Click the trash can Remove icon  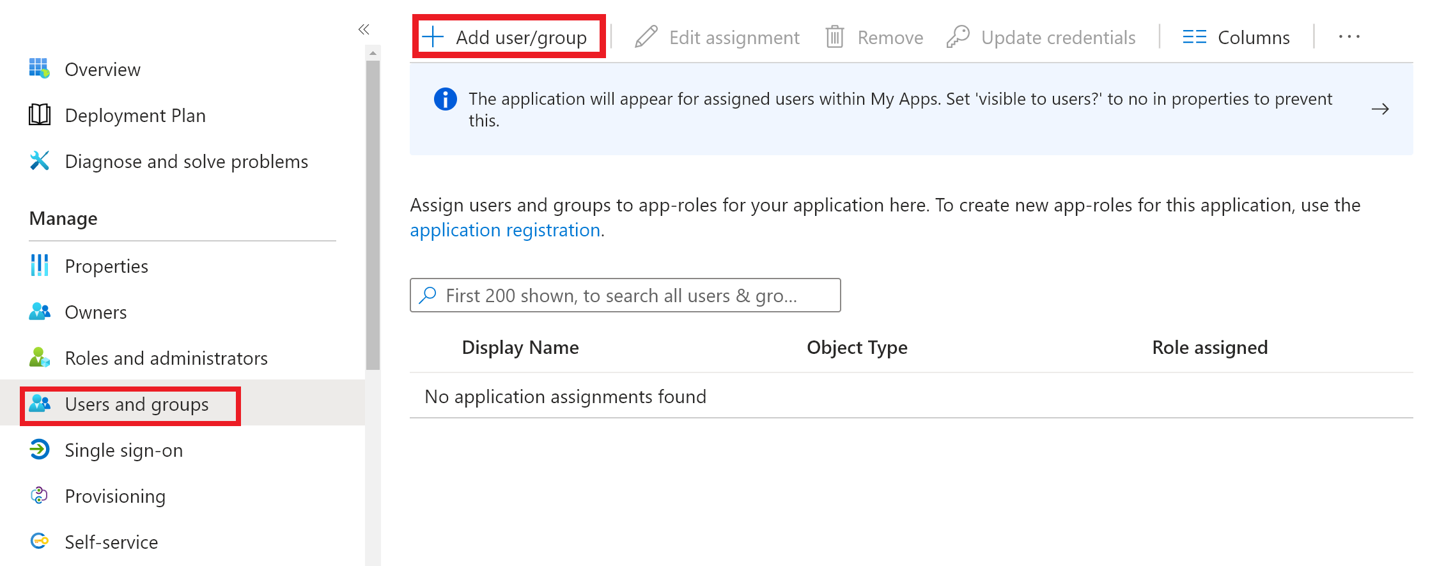coord(835,37)
